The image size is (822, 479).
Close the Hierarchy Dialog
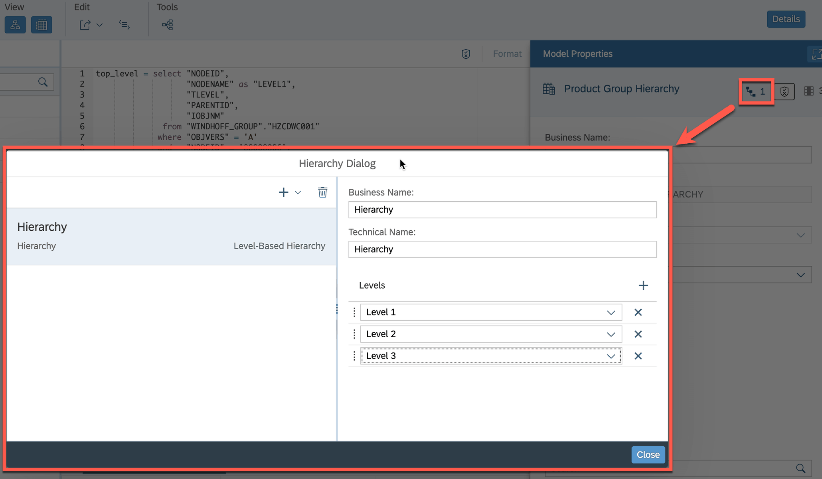pos(648,455)
